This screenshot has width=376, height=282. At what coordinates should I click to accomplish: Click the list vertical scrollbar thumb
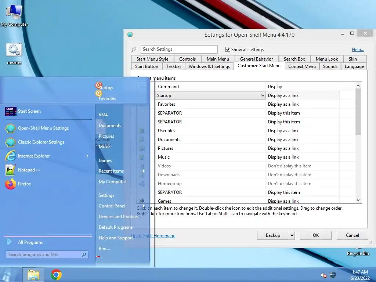(358, 112)
